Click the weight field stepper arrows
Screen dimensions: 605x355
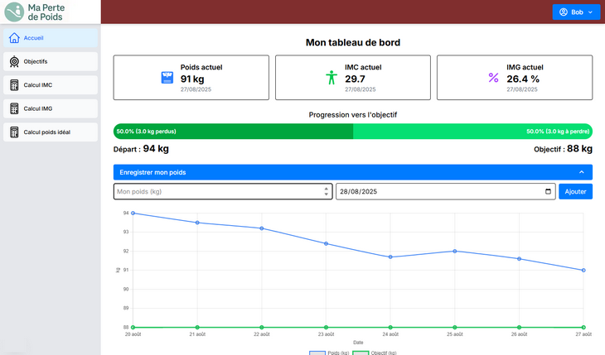coord(326,192)
